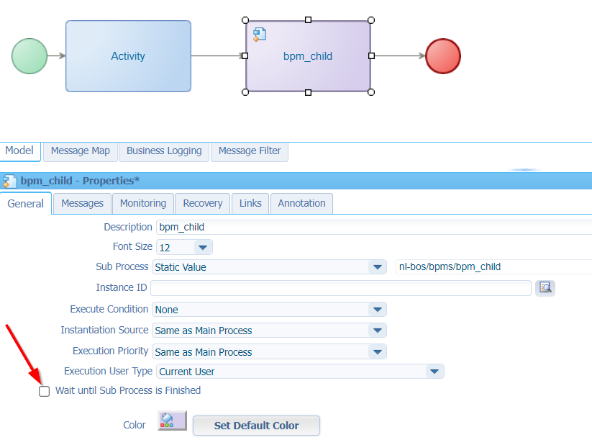Select the red end event circle

pyautogui.click(x=443, y=55)
